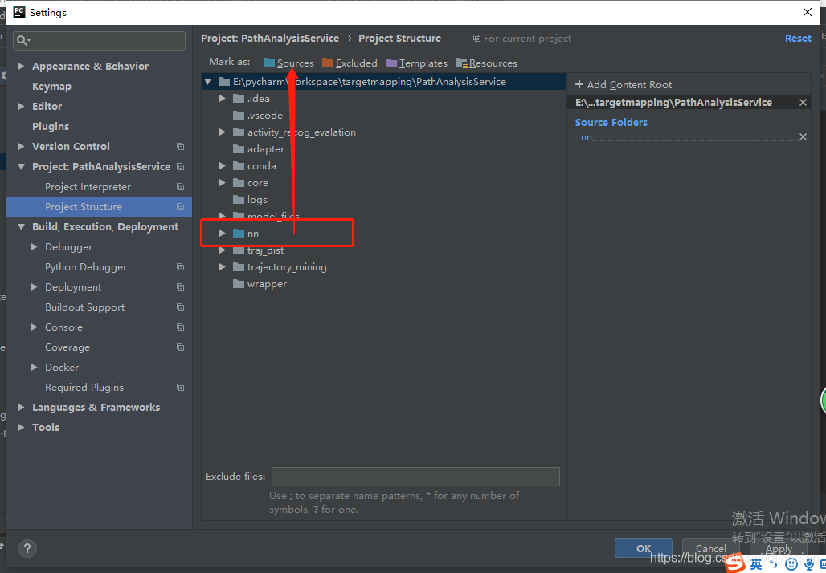Click the Cancel button
This screenshot has width=826, height=573.
pyautogui.click(x=710, y=548)
